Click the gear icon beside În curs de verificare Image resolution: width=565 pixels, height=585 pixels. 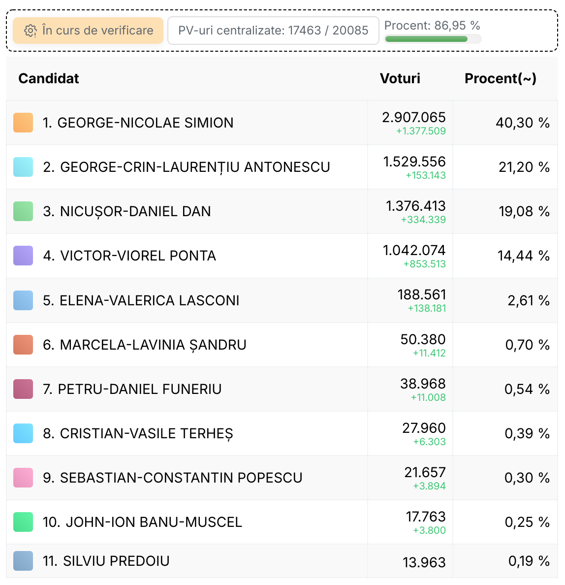[30, 31]
